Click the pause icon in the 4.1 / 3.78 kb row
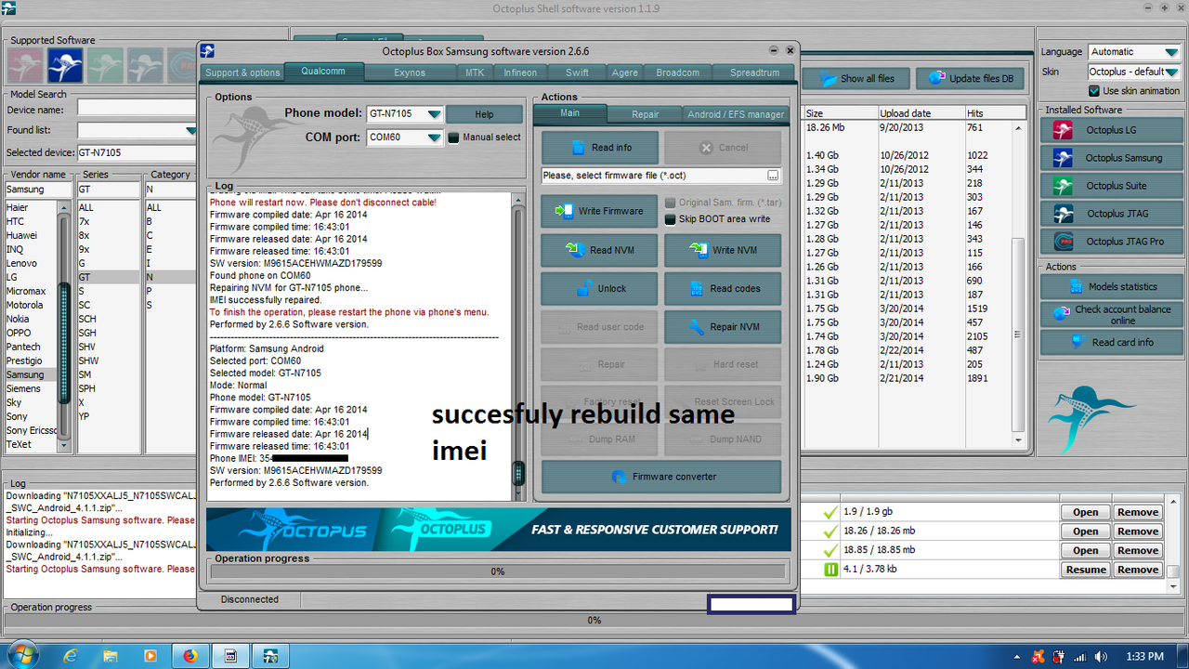The width and height of the screenshot is (1189, 669). (x=830, y=570)
